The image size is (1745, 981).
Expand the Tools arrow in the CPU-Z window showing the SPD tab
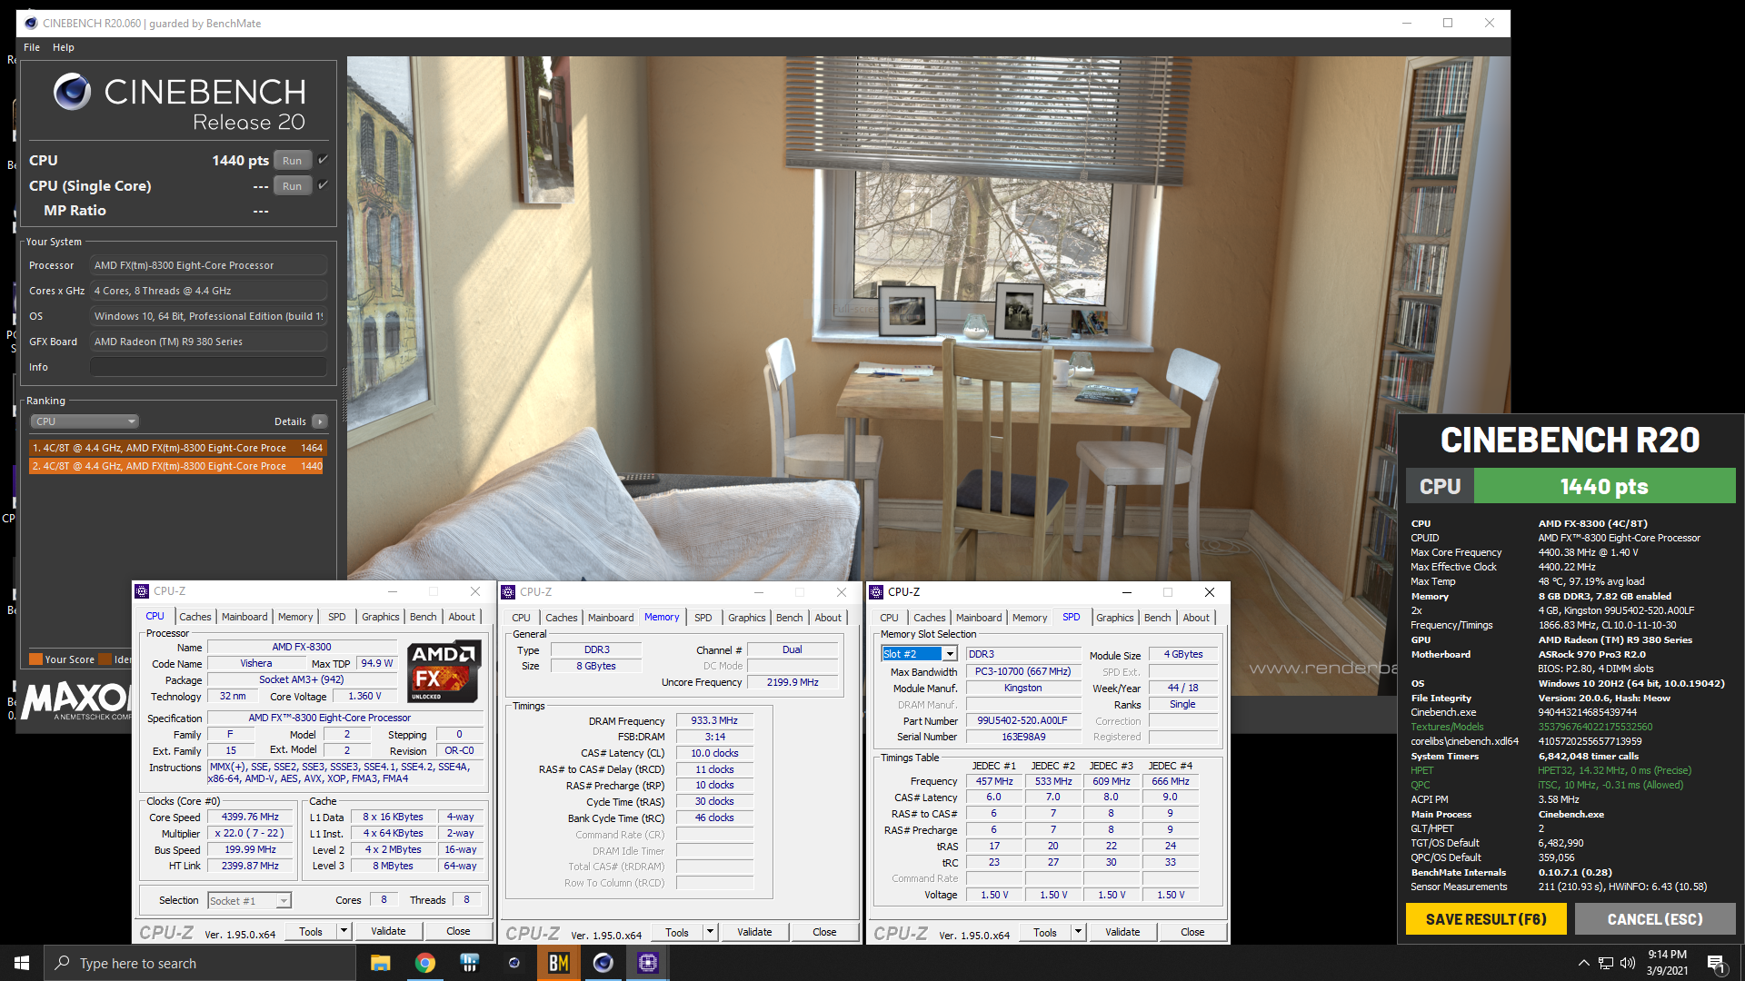pos(1078,932)
